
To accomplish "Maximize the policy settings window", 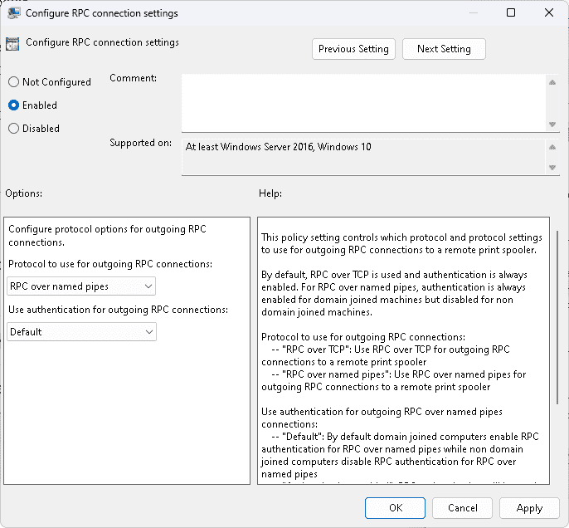I will tap(511, 13).
